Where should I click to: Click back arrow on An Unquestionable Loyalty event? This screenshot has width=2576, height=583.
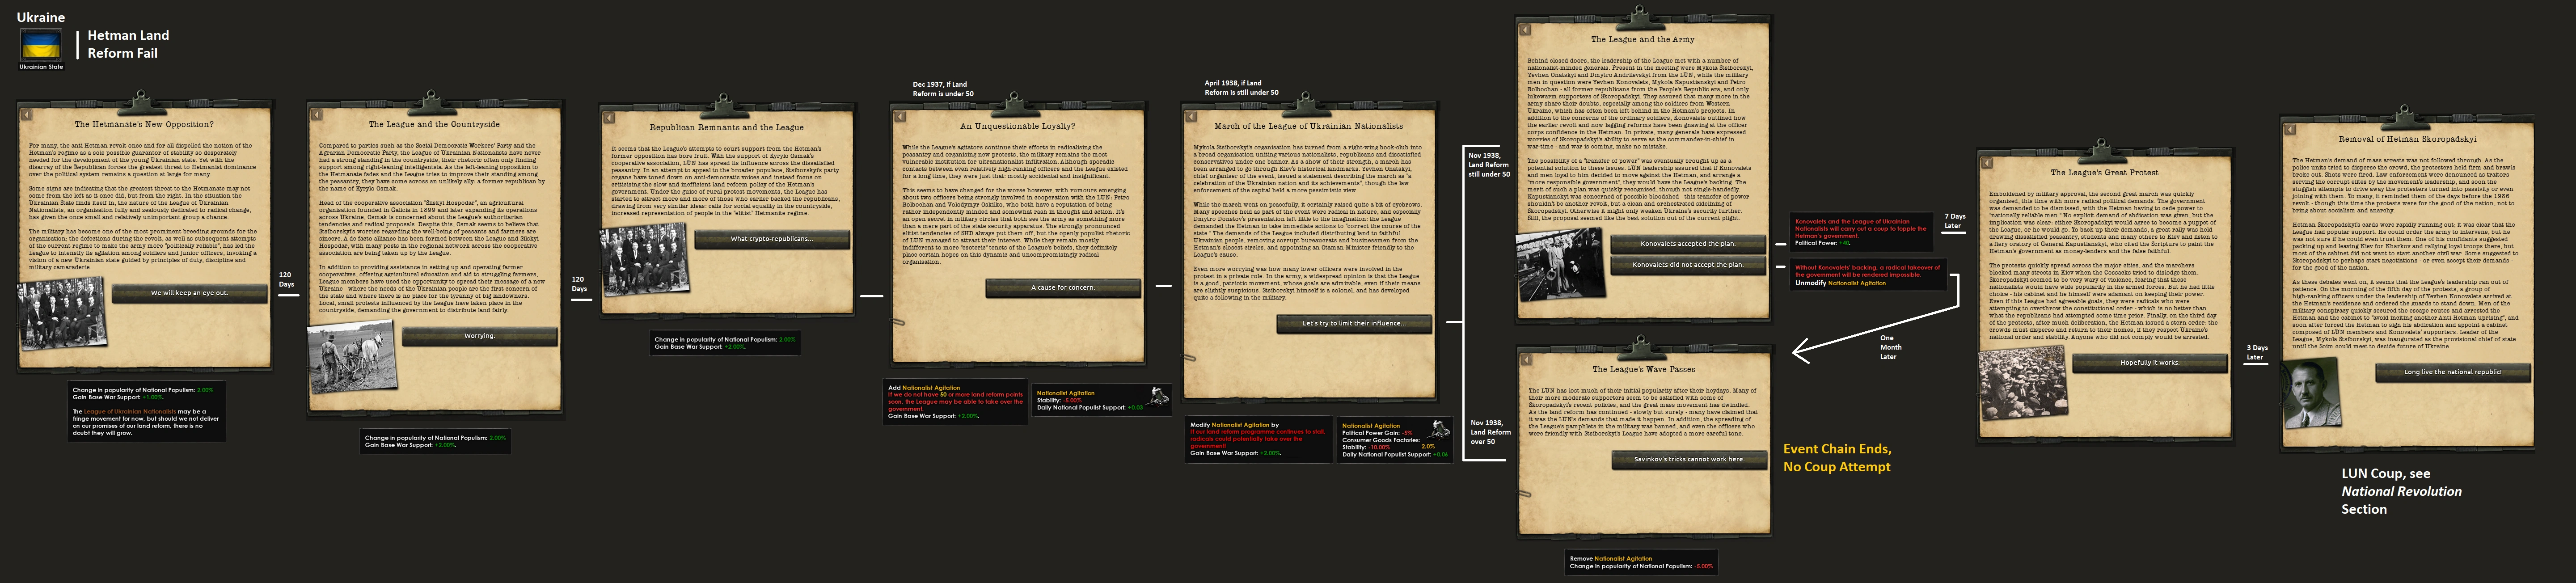[x=900, y=118]
